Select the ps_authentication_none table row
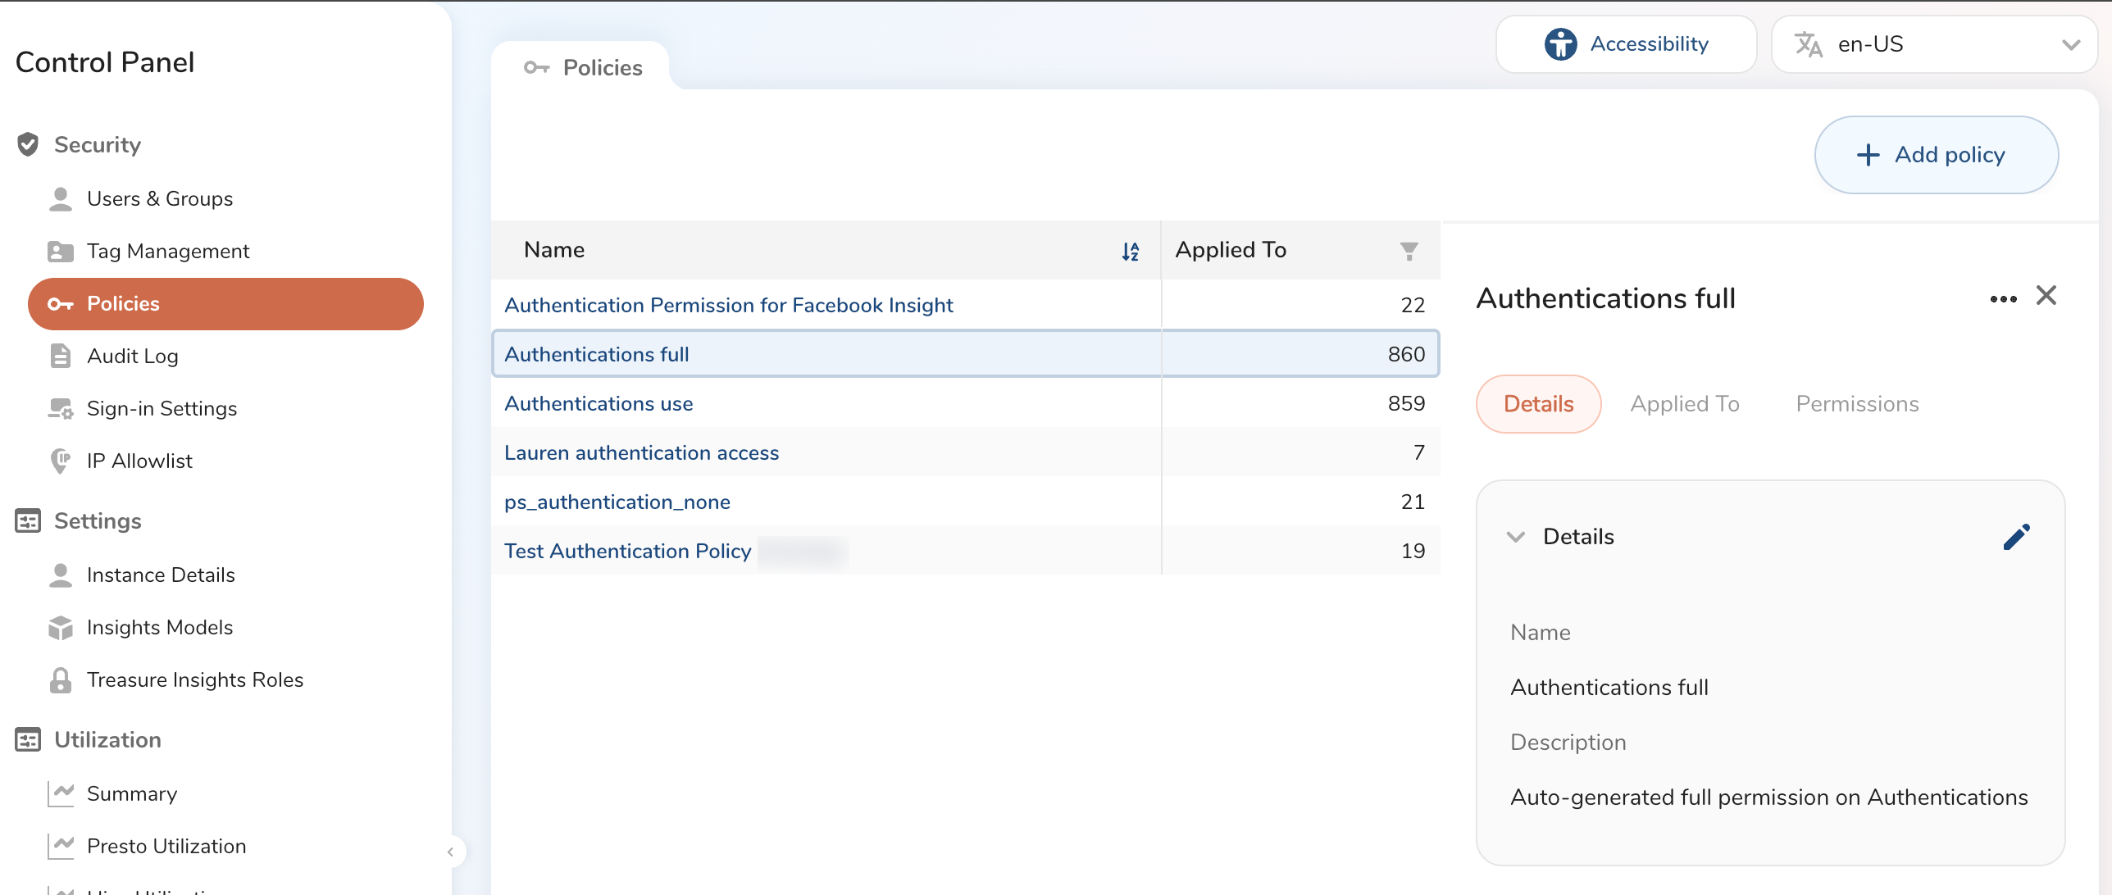Viewport: 2112px width, 895px height. coord(902,502)
